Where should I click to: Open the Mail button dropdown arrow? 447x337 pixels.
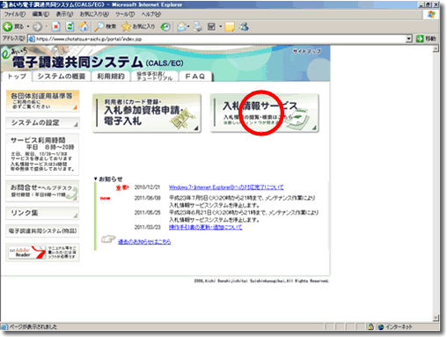pyautogui.click(x=188, y=26)
